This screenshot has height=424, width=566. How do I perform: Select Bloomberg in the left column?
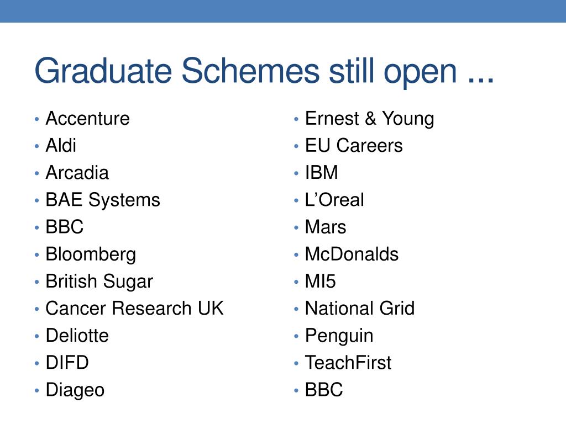coord(91,254)
